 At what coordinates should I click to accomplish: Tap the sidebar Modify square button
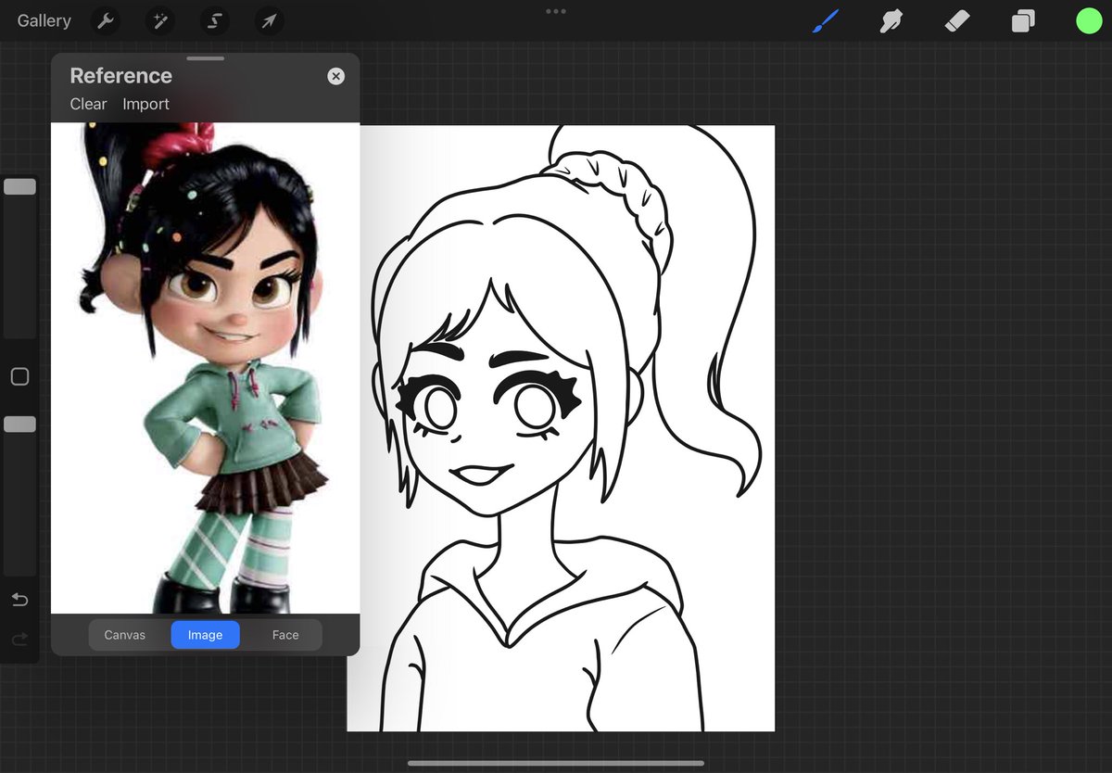click(x=19, y=376)
